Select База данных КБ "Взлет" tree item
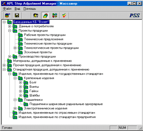 point(31,22)
